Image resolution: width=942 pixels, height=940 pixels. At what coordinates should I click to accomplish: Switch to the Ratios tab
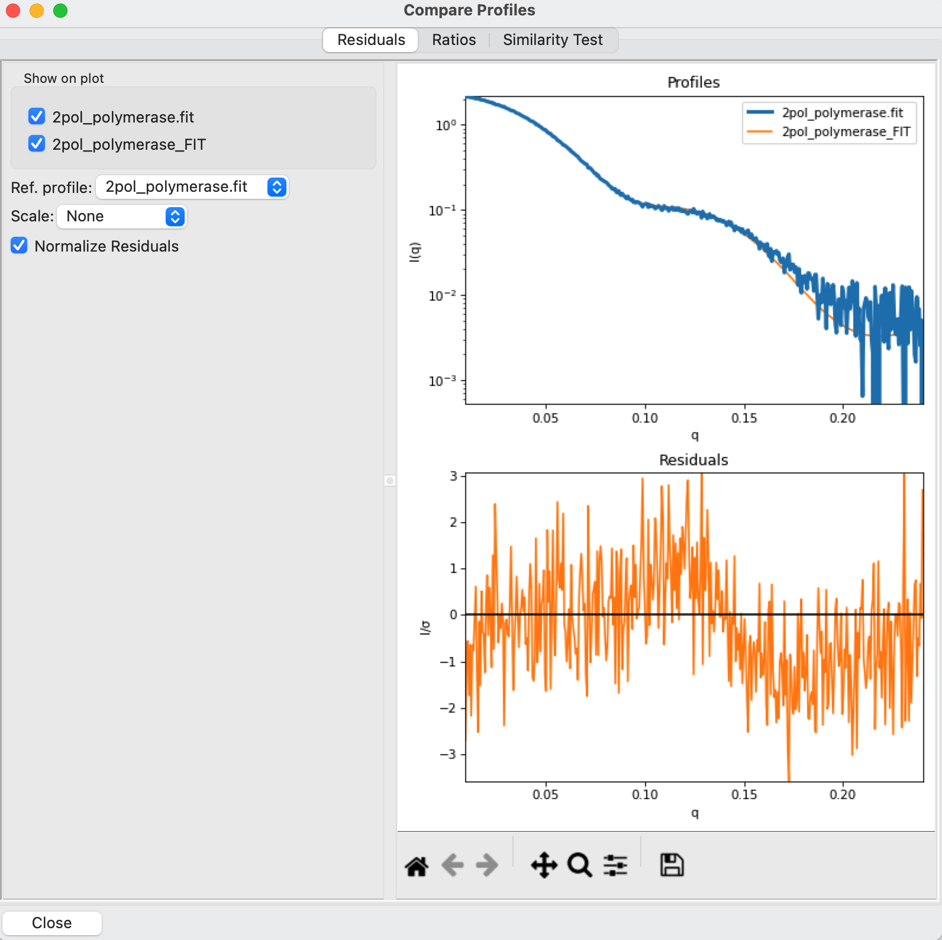454,40
